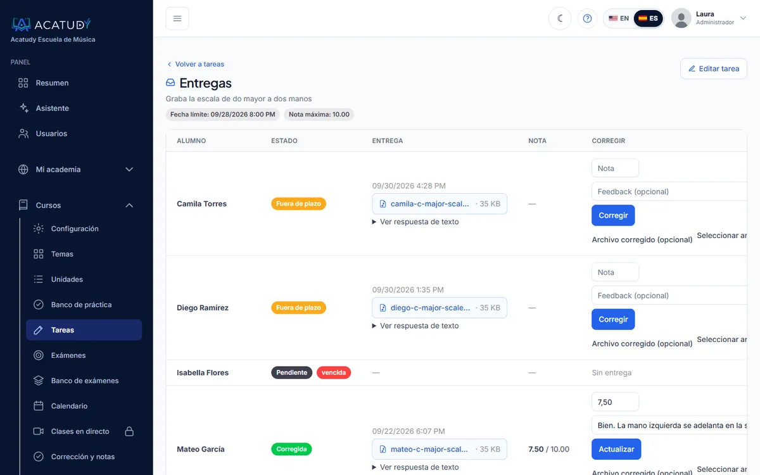Image resolution: width=760 pixels, height=475 pixels.
Task: Open Exámenes target icon
Action: tap(39, 355)
